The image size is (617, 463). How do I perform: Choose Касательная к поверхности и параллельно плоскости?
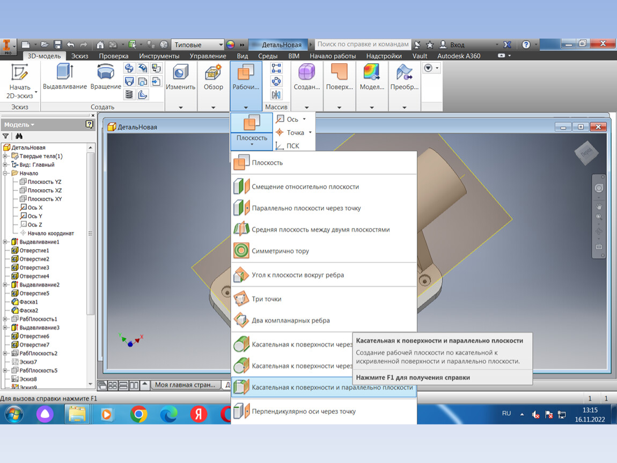pos(324,387)
